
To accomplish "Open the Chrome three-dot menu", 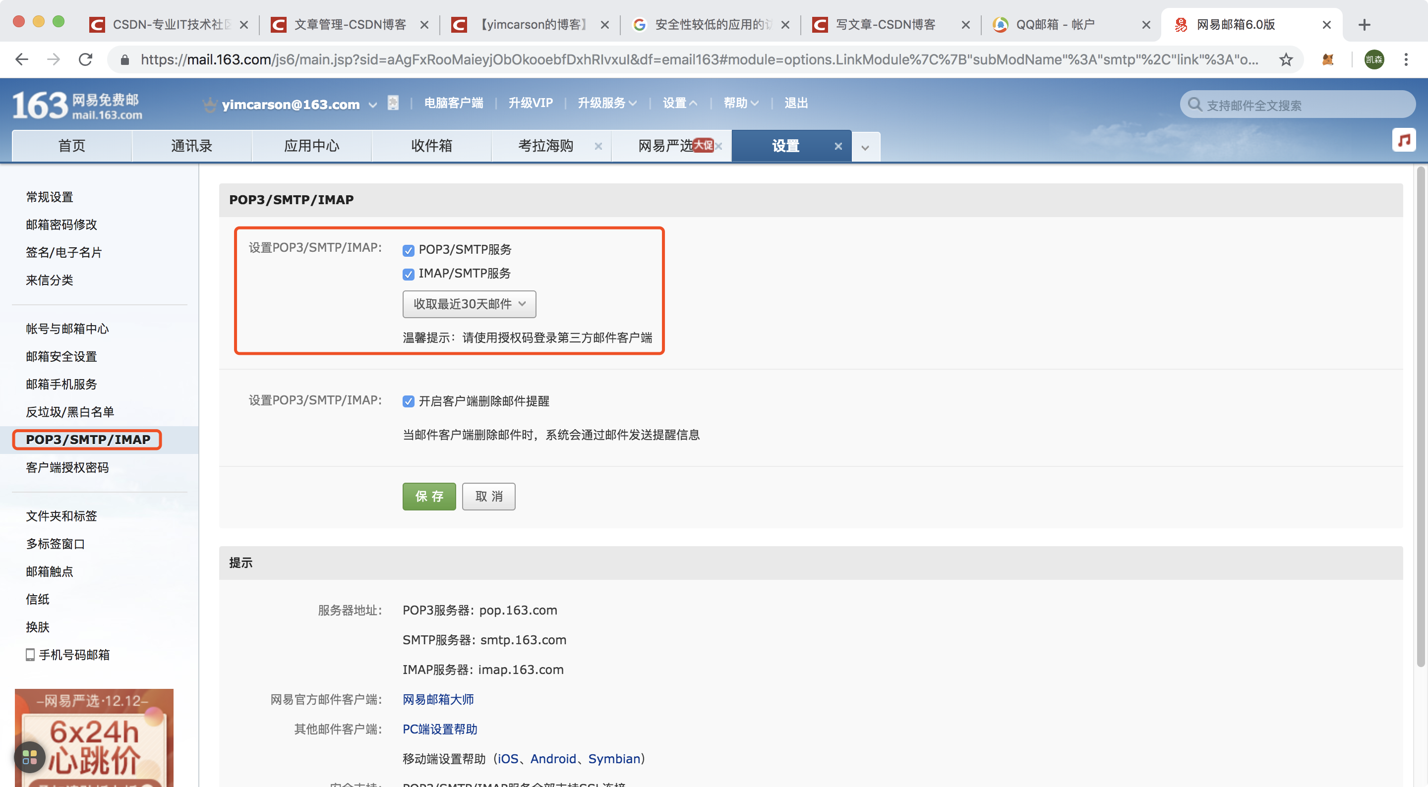I will (x=1406, y=59).
